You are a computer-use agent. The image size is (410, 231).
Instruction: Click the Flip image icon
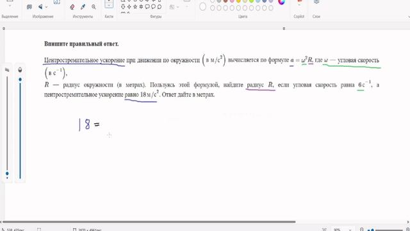(x=40, y=7)
